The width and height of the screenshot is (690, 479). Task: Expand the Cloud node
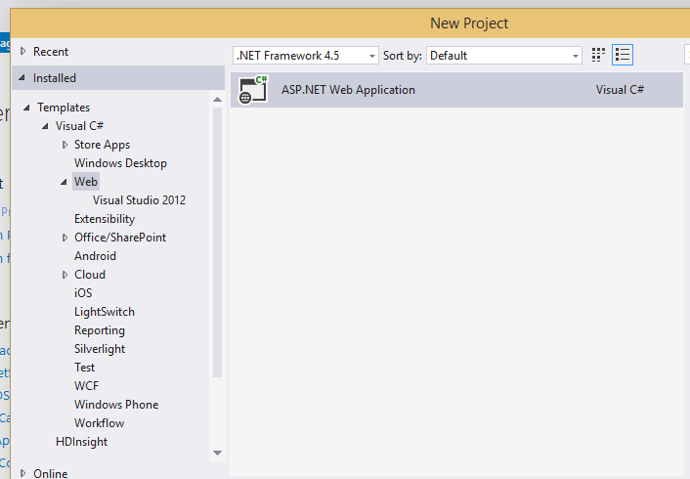65,275
